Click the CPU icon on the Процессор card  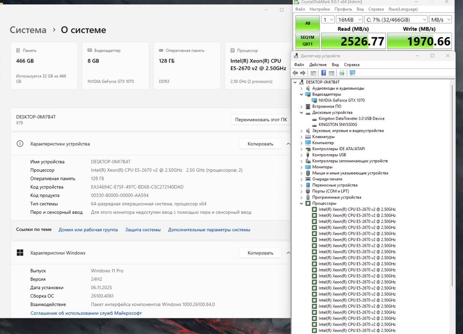(232, 51)
